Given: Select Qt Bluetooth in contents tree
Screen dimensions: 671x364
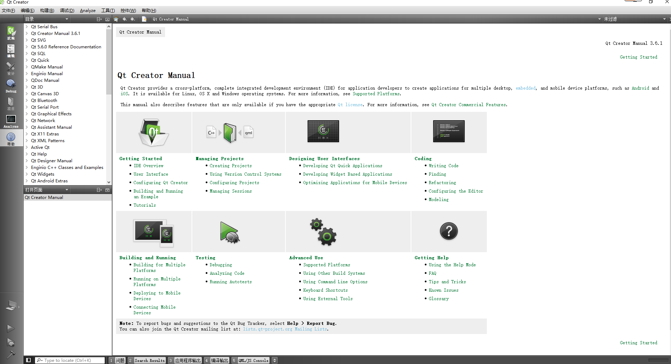Looking at the screenshot, I should [x=44, y=100].
